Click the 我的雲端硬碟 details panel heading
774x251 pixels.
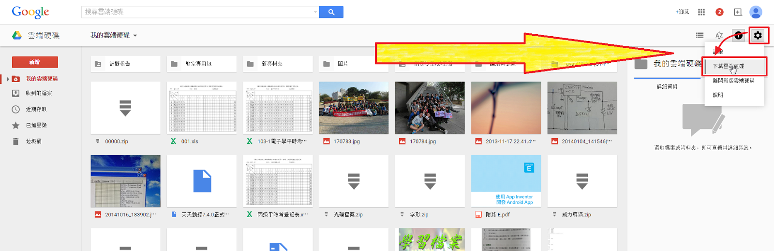[678, 64]
